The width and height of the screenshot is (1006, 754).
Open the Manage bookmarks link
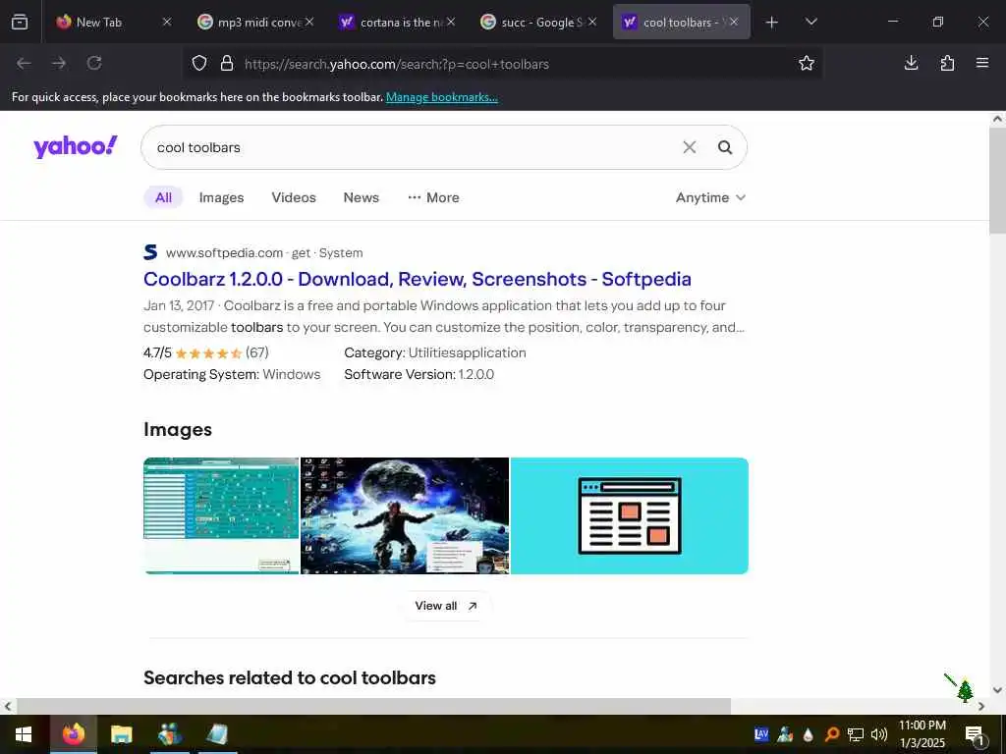pyautogui.click(x=441, y=97)
